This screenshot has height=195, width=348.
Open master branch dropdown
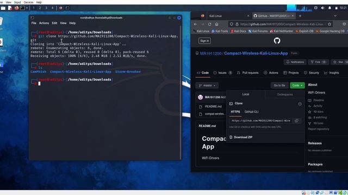click(x=207, y=86)
